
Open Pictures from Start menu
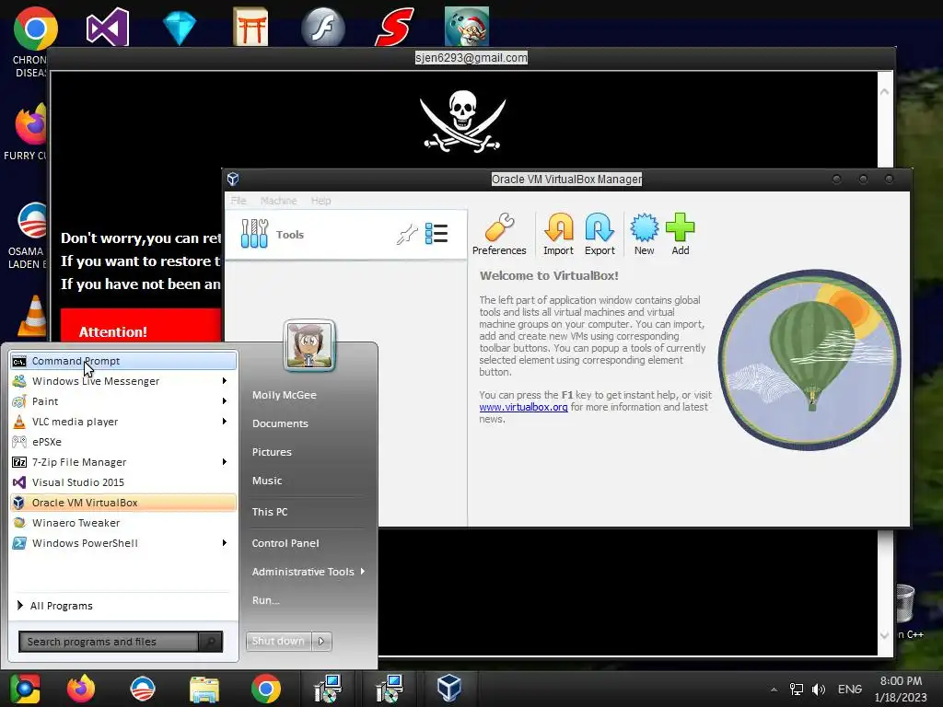click(x=272, y=452)
